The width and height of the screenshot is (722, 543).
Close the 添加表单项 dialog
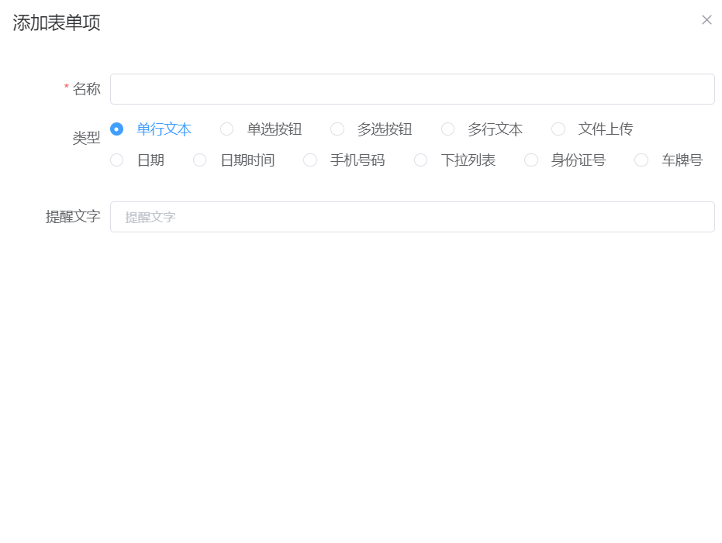706,20
